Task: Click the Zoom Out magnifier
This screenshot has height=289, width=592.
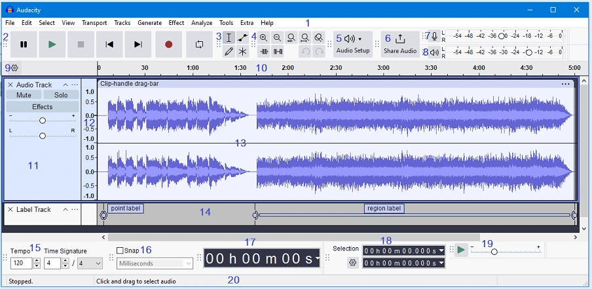Action: [277, 38]
